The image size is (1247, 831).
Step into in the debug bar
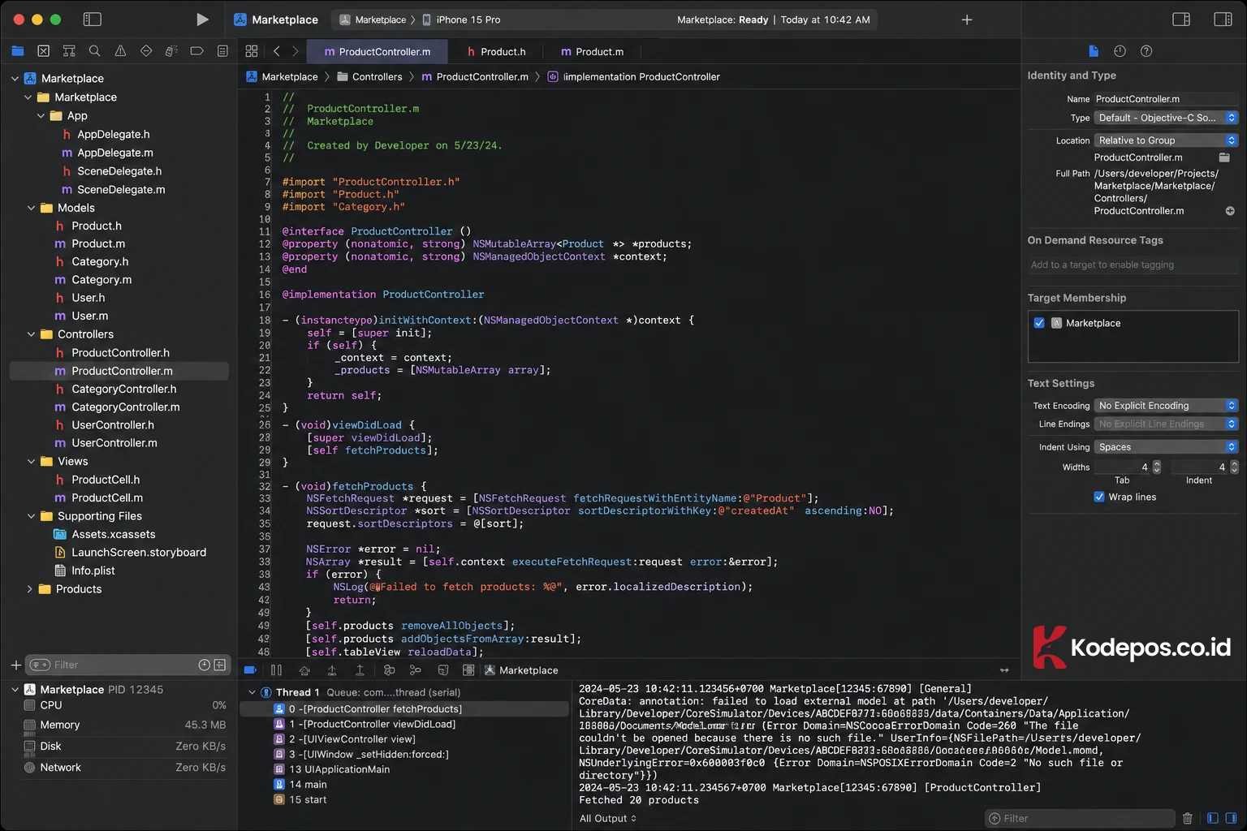coord(332,670)
